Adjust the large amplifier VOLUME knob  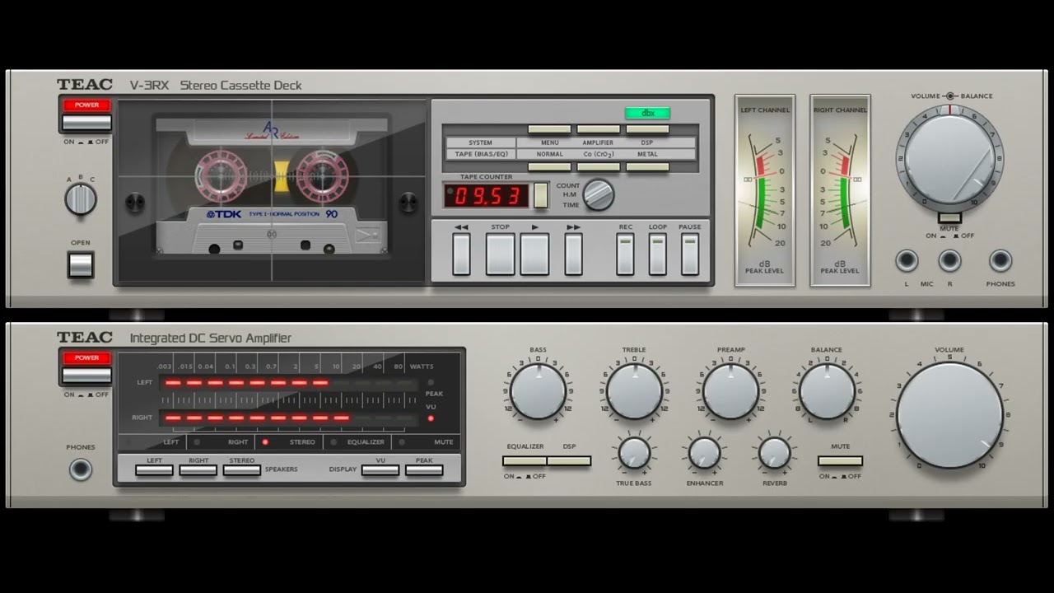949,415
